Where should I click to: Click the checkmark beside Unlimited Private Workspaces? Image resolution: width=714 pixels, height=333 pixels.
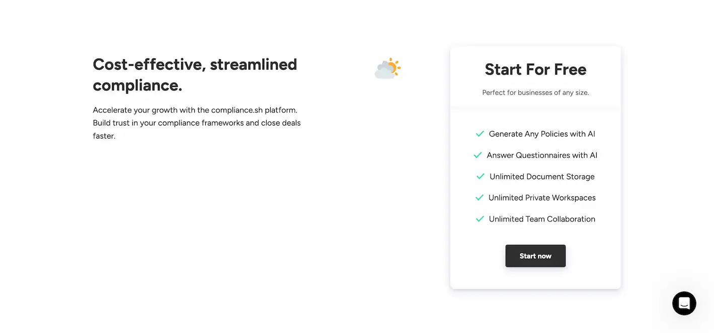479,197
